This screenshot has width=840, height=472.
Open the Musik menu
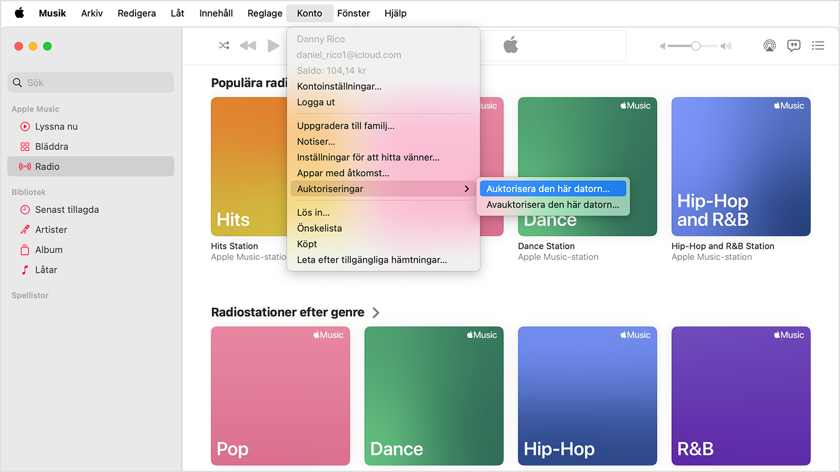[52, 13]
